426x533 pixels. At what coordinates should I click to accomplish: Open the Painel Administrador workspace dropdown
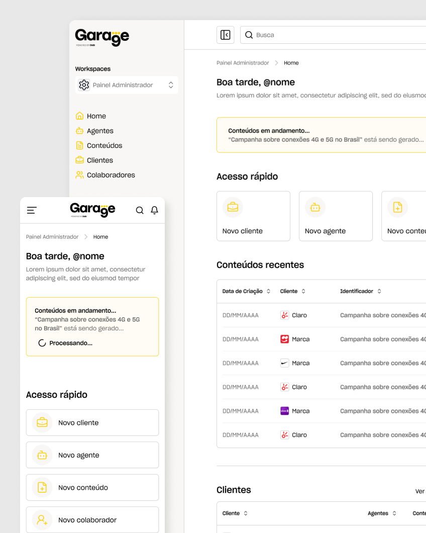[x=127, y=85]
